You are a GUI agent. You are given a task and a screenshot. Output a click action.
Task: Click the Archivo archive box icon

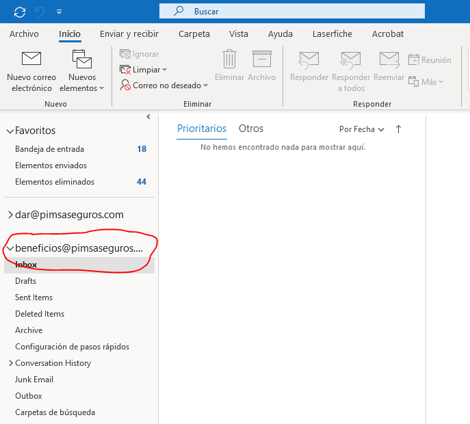click(261, 59)
